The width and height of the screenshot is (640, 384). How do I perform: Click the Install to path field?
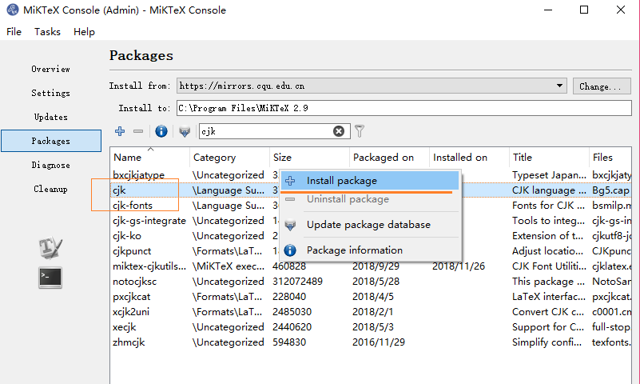(x=404, y=108)
